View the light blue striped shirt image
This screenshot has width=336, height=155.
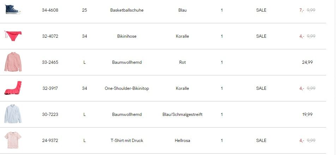coord(13,114)
